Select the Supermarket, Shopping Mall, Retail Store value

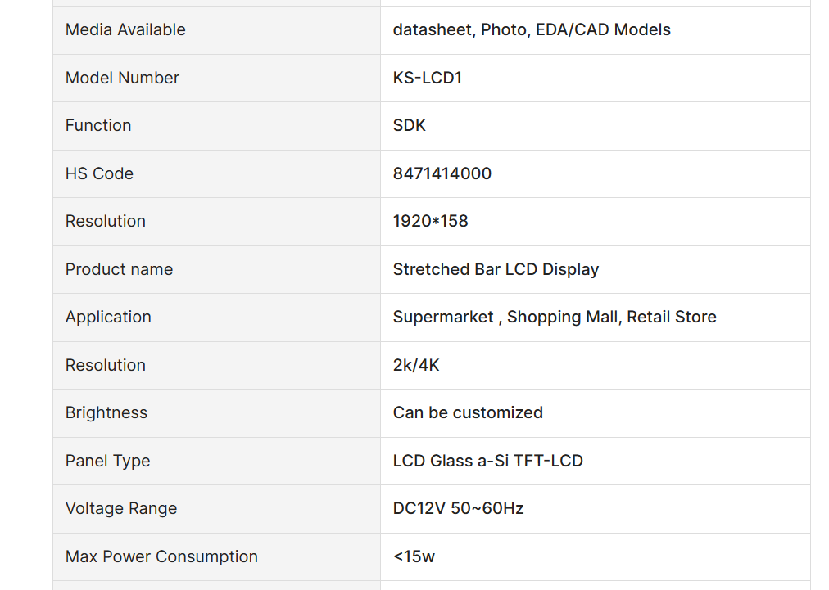[x=555, y=317]
